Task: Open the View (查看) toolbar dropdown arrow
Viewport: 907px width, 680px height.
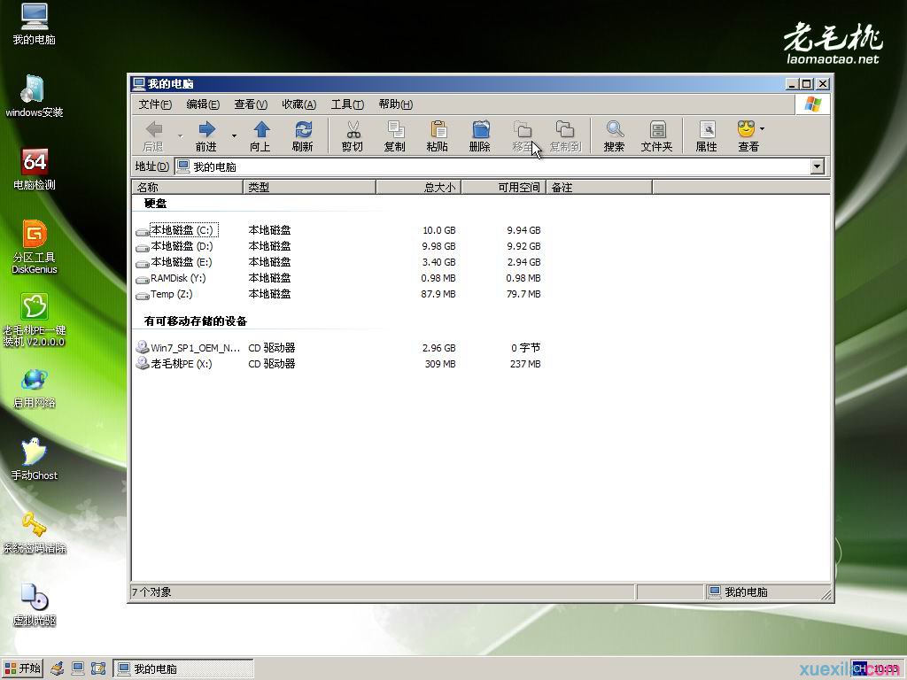Action: point(763,129)
